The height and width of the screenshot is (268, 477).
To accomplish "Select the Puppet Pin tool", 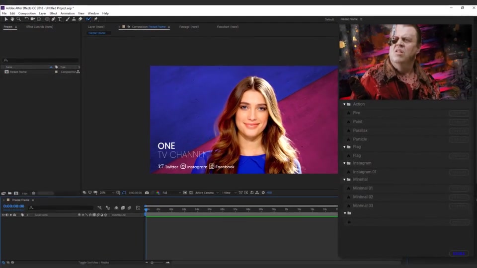I will pyautogui.click(x=96, y=19).
